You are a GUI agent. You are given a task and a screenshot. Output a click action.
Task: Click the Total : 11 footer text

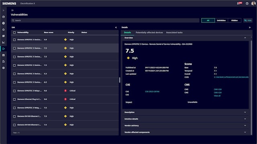16,132
